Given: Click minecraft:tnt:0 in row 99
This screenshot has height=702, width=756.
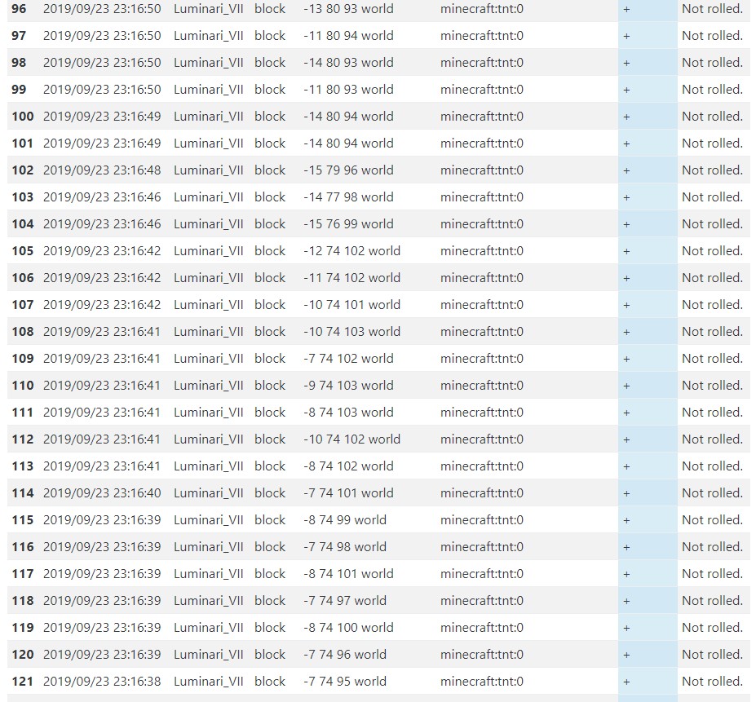Looking at the screenshot, I should click(482, 90).
